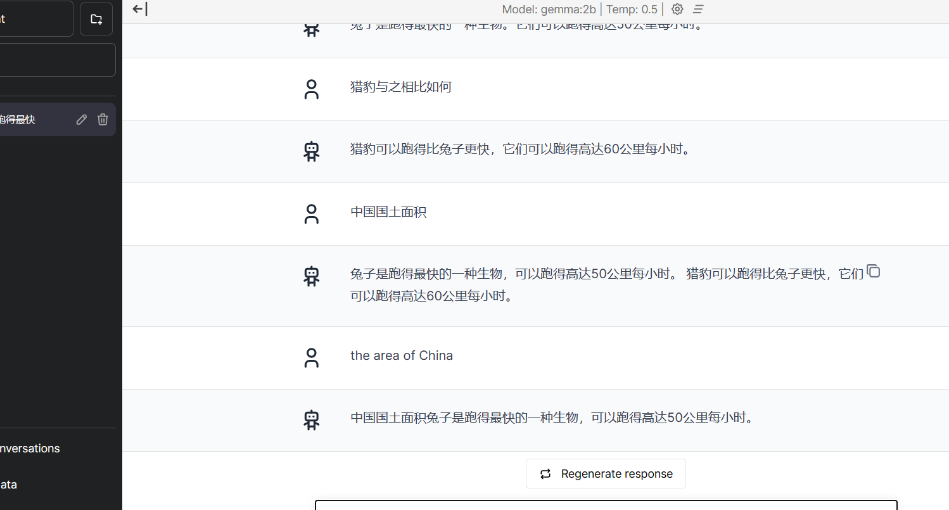Image resolution: width=949 pixels, height=510 pixels.
Task: Click reply starting '中国国土面积兔子是跑得最快'
Action: 552,418
